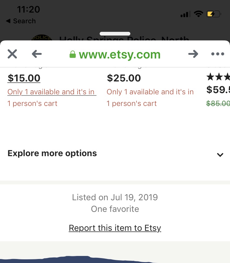This screenshot has width=230, height=263.
Task: Close the in-app browser with X
Action: click(x=12, y=54)
